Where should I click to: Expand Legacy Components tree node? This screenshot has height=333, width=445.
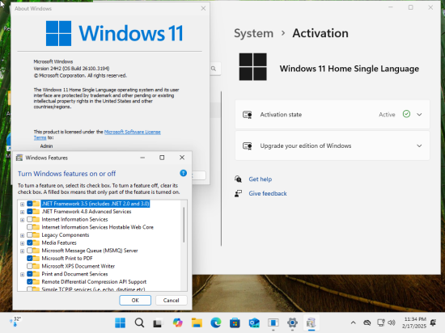(x=22, y=235)
